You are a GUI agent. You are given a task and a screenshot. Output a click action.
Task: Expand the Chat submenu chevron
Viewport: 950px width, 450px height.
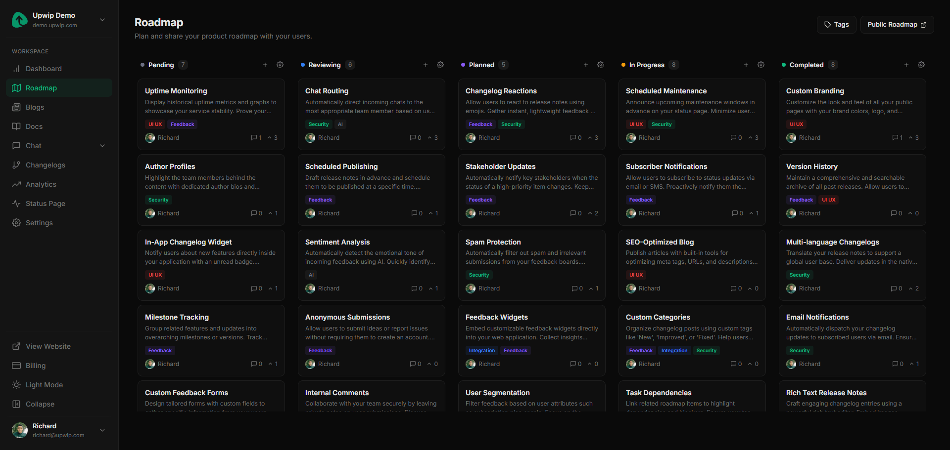click(x=102, y=146)
